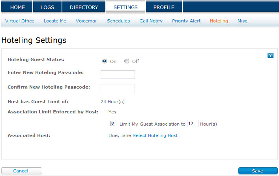Open the Misc. settings page
The image size is (279, 176).
[x=243, y=21]
